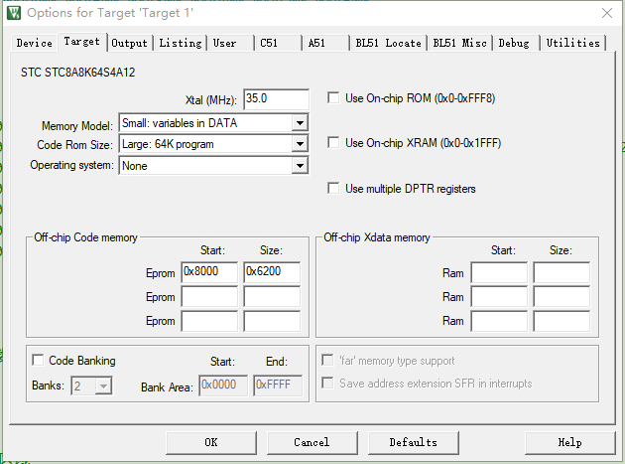The image size is (625, 464).
Task: Click first Eprom Start field 0x8000
Action: pos(209,272)
